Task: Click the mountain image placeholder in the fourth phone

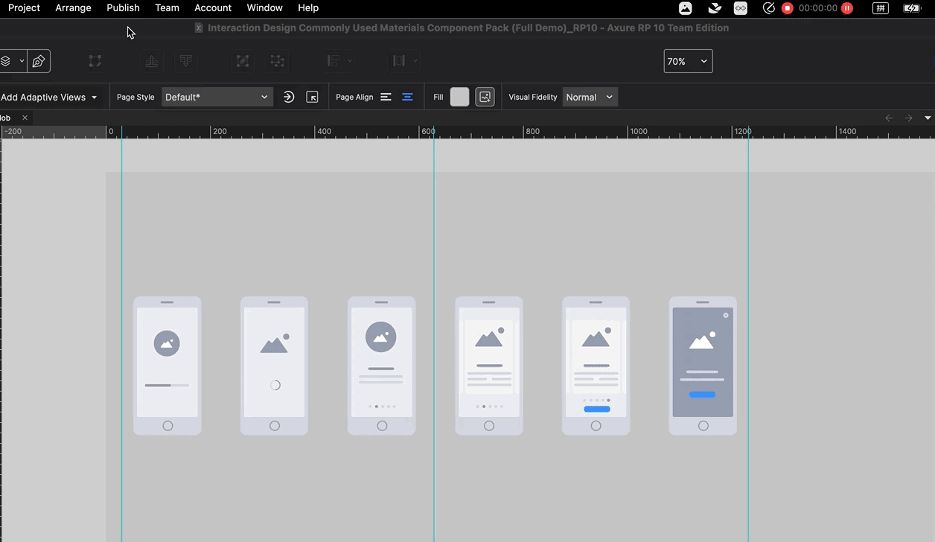Action: 489,337
